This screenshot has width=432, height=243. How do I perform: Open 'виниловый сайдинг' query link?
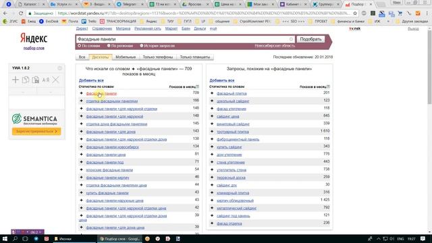[x=233, y=124]
